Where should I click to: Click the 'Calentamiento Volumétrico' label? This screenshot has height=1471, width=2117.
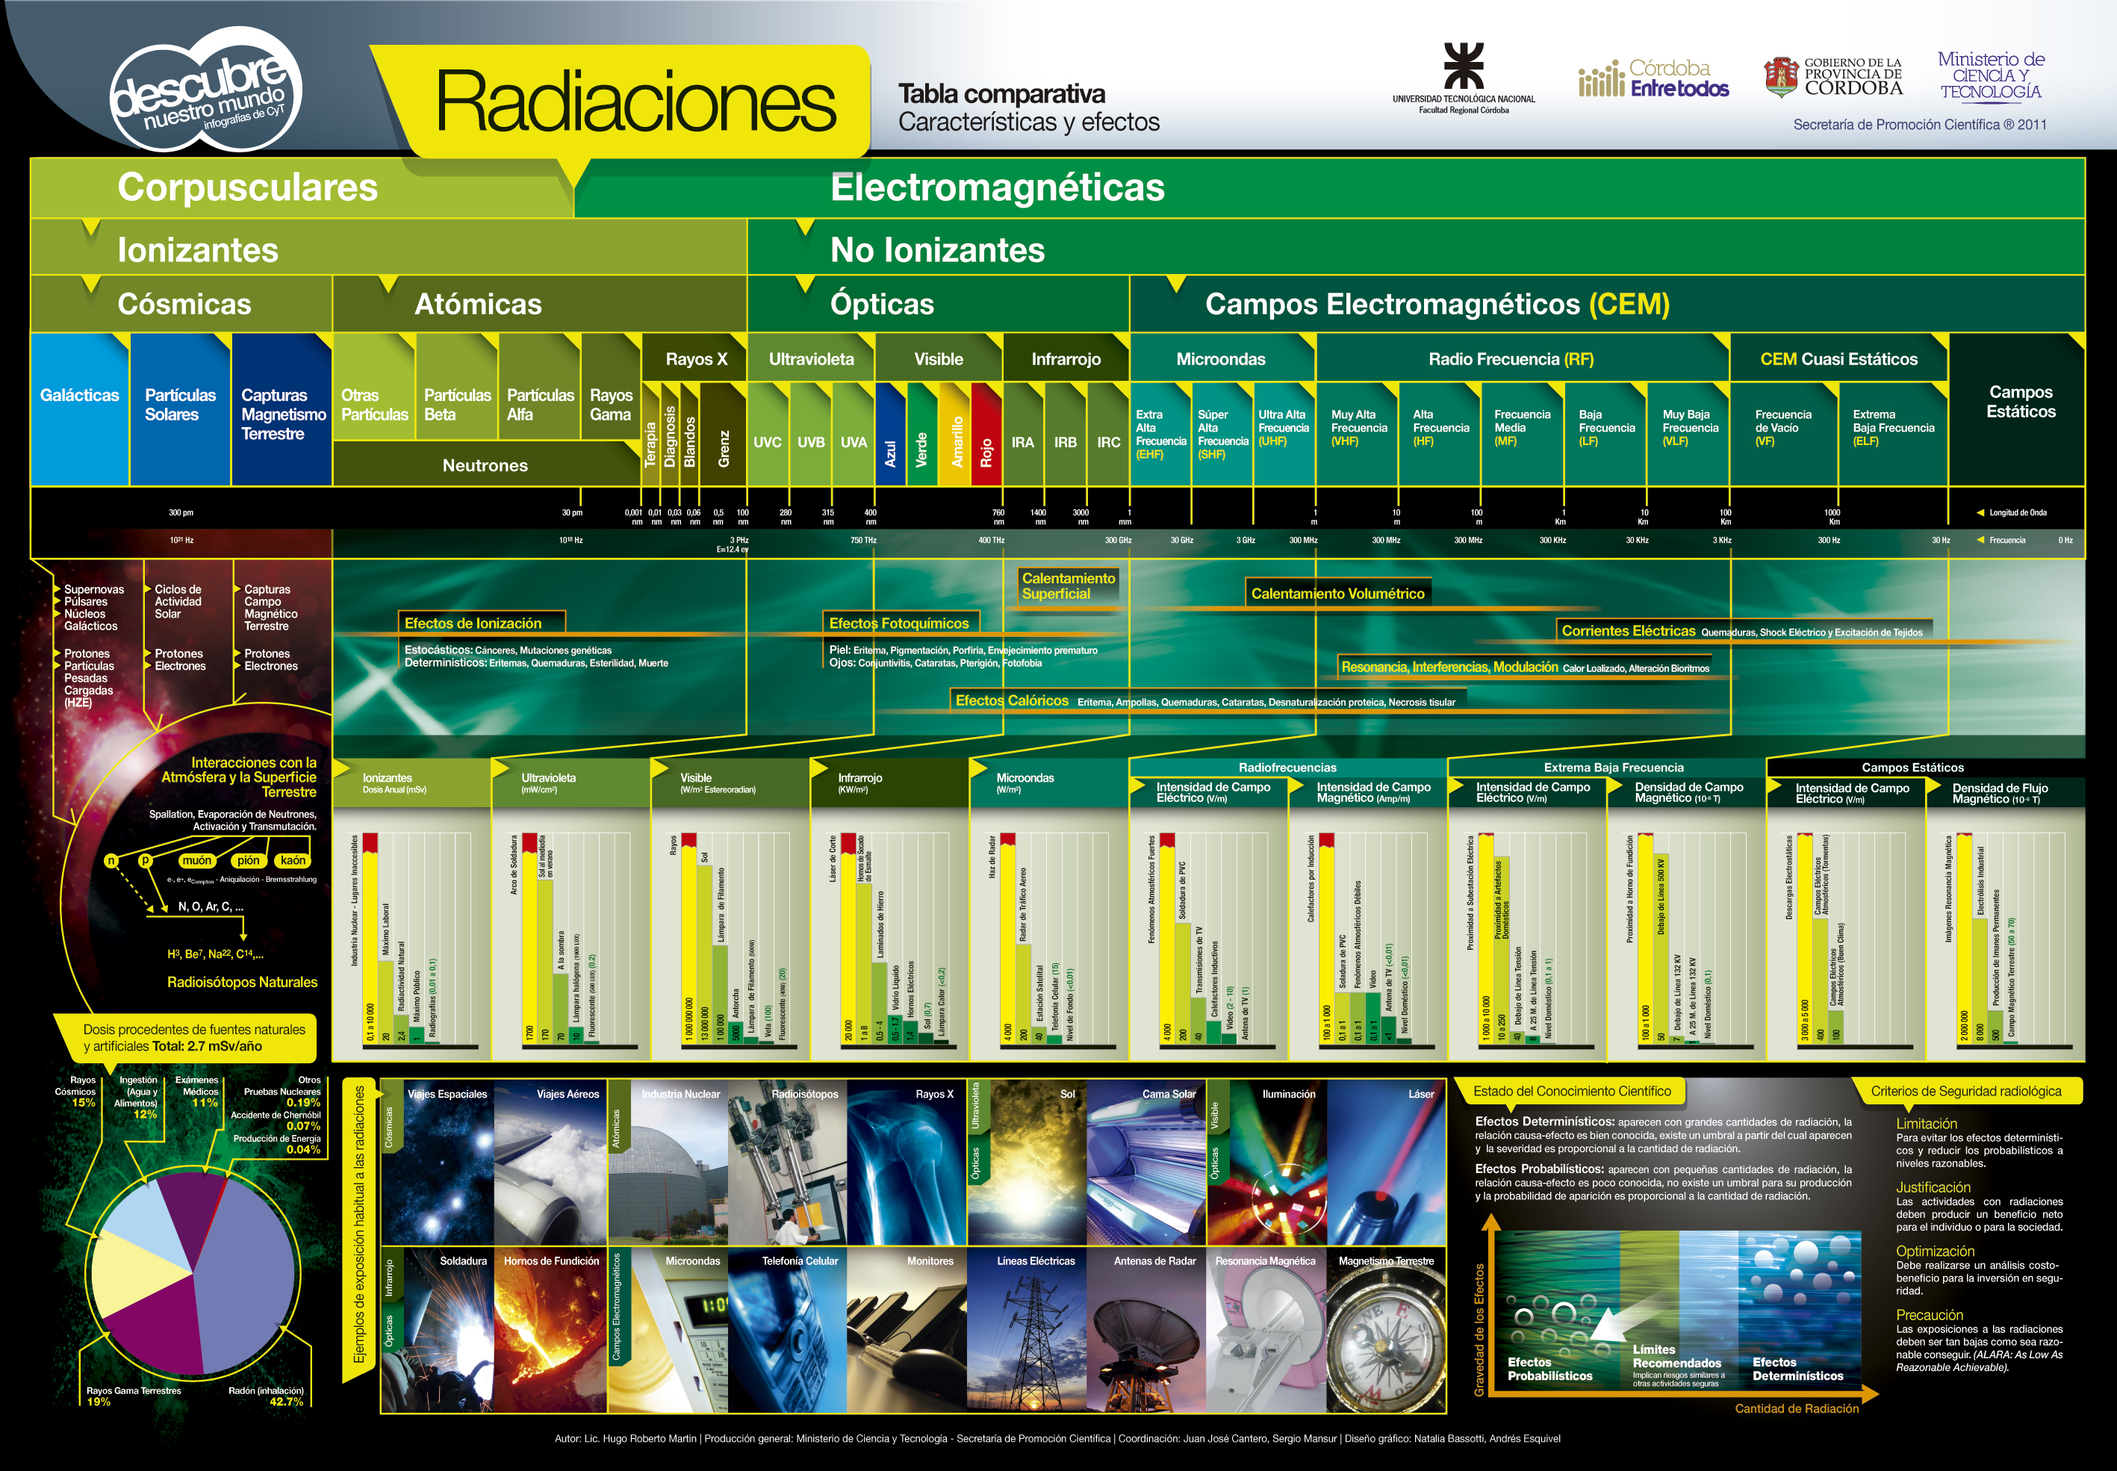[x=1337, y=594]
